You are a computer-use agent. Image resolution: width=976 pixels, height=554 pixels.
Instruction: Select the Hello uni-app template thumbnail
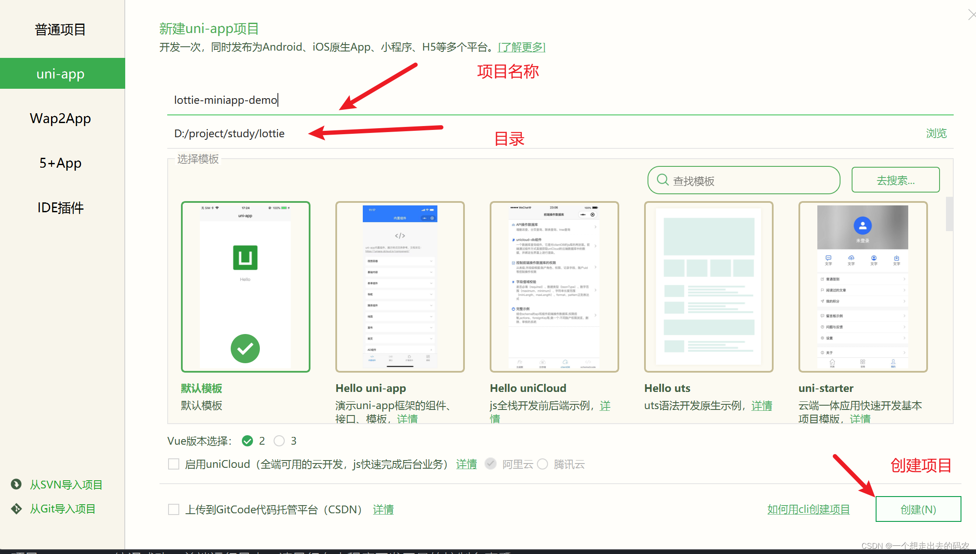(x=399, y=286)
